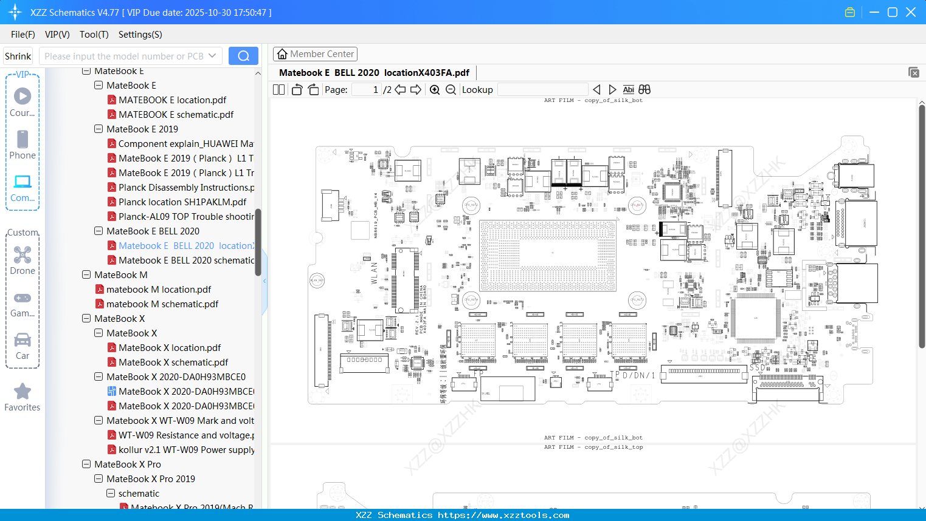Click the yellow toolbox icon in title bar
The image size is (926, 521).
click(850, 12)
